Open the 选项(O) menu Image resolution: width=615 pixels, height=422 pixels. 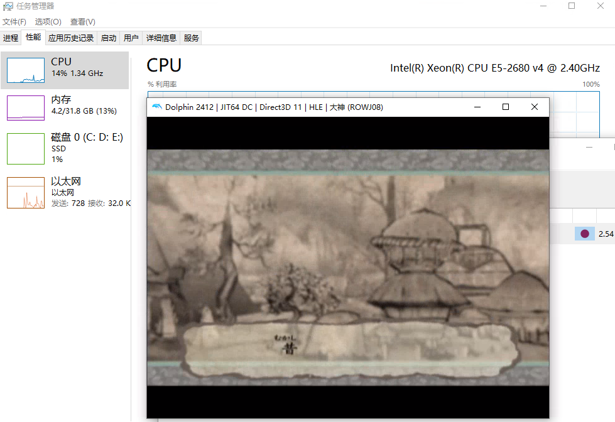(48, 22)
